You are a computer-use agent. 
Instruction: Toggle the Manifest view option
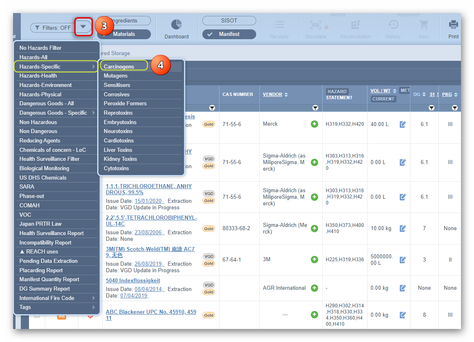pyautogui.click(x=229, y=34)
